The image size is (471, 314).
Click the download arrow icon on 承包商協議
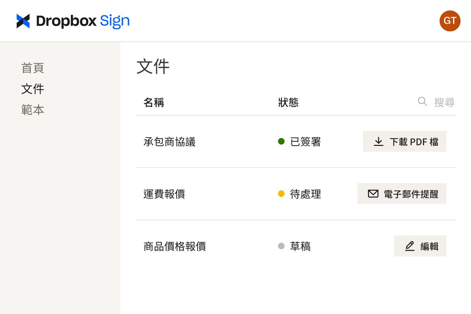click(x=378, y=141)
